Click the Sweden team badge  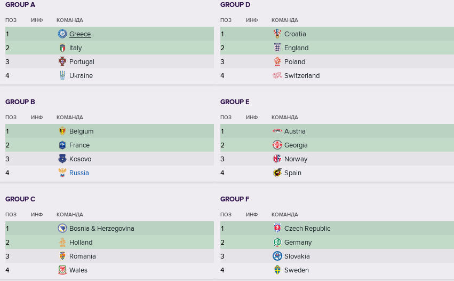pos(277,270)
